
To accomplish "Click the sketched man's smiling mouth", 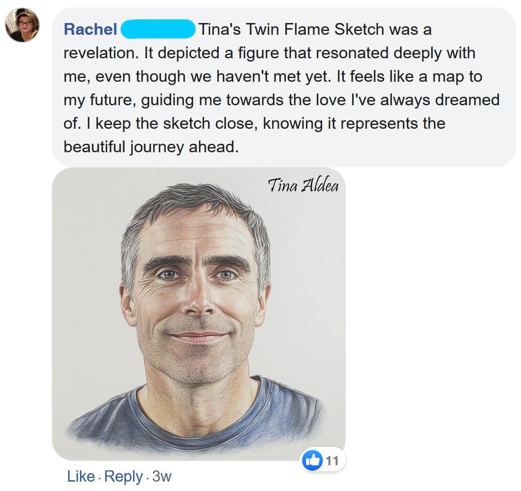I will 198,337.
